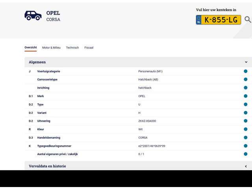Click the info dot in Uitvoering row
This screenshot has height=189, width=252.
tap(245, 121)
